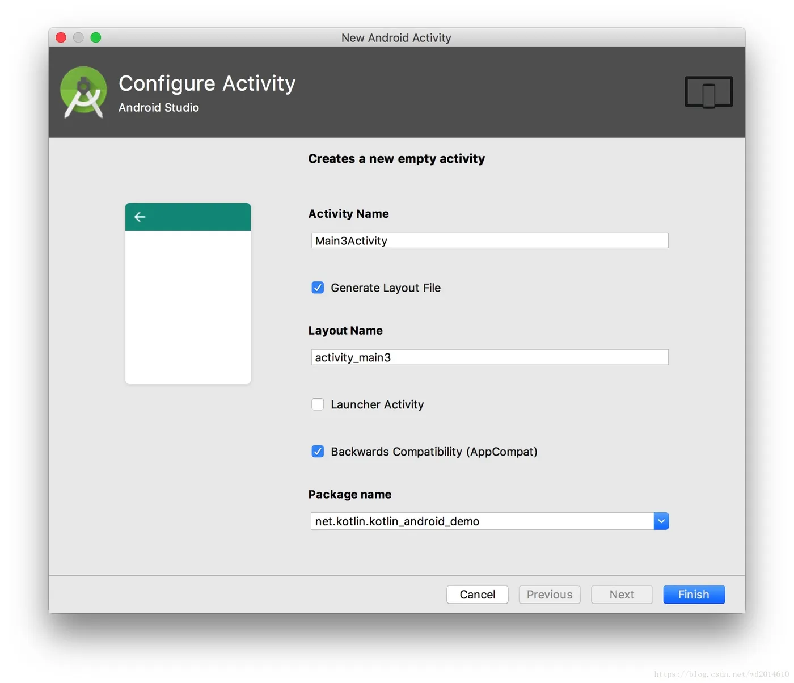Toggle Backwards Compatibility (AppCompat) checkbox

[318, 452]
